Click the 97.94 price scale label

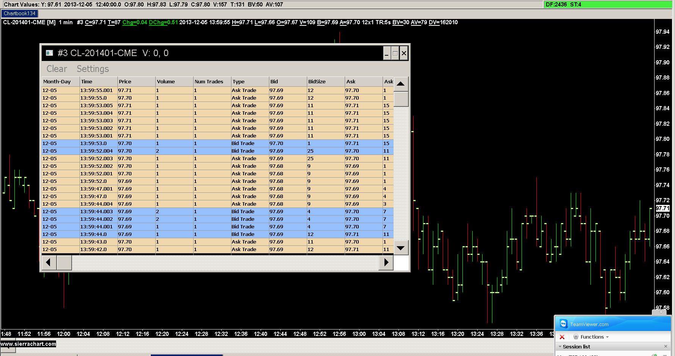click(x=662, y=32)
